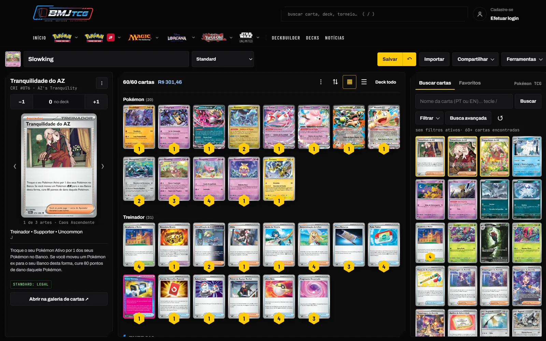The height and width of the screenshot is (341, 546).
Task: Open NOTÍCIAS menu item
Action: pyautogui.click(x=335, y=38)
